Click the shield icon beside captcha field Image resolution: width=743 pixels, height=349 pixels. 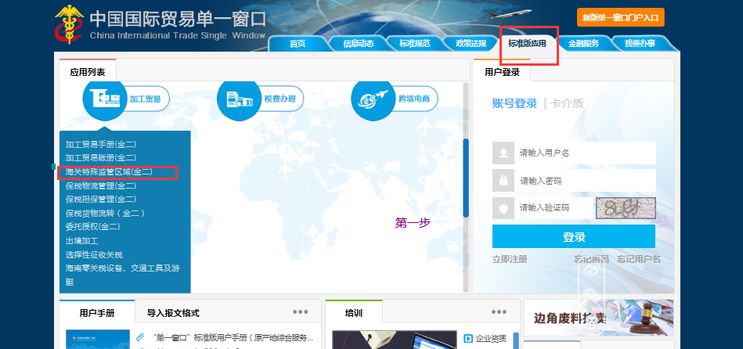503,208
